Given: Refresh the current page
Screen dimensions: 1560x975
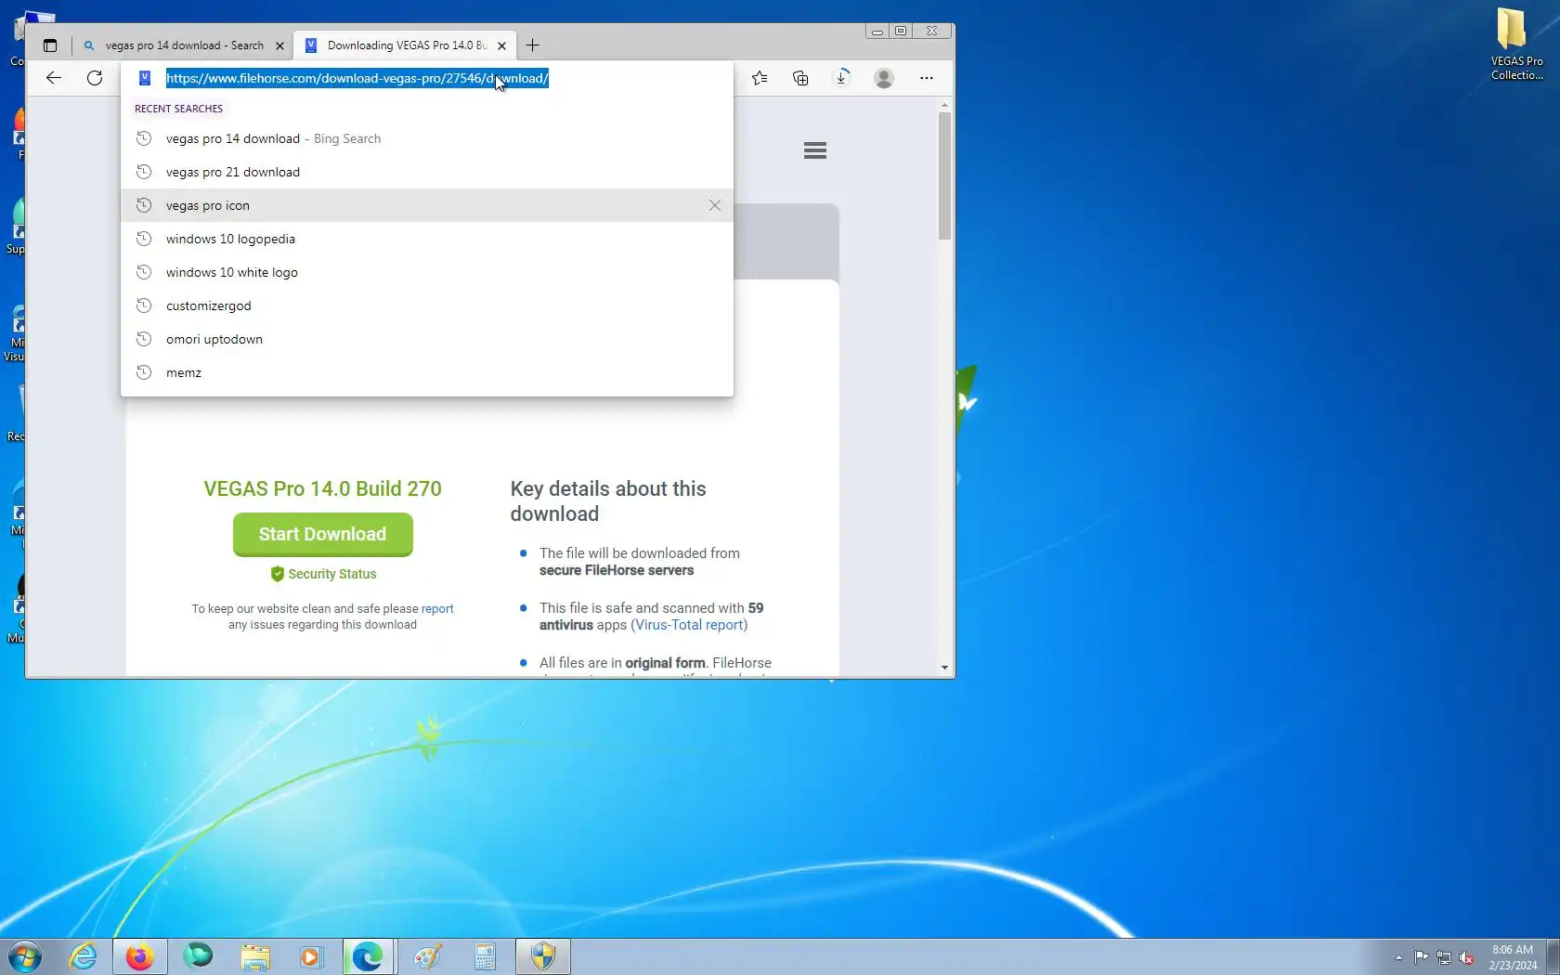Looking at the screenshot, I should coord(95,78).
